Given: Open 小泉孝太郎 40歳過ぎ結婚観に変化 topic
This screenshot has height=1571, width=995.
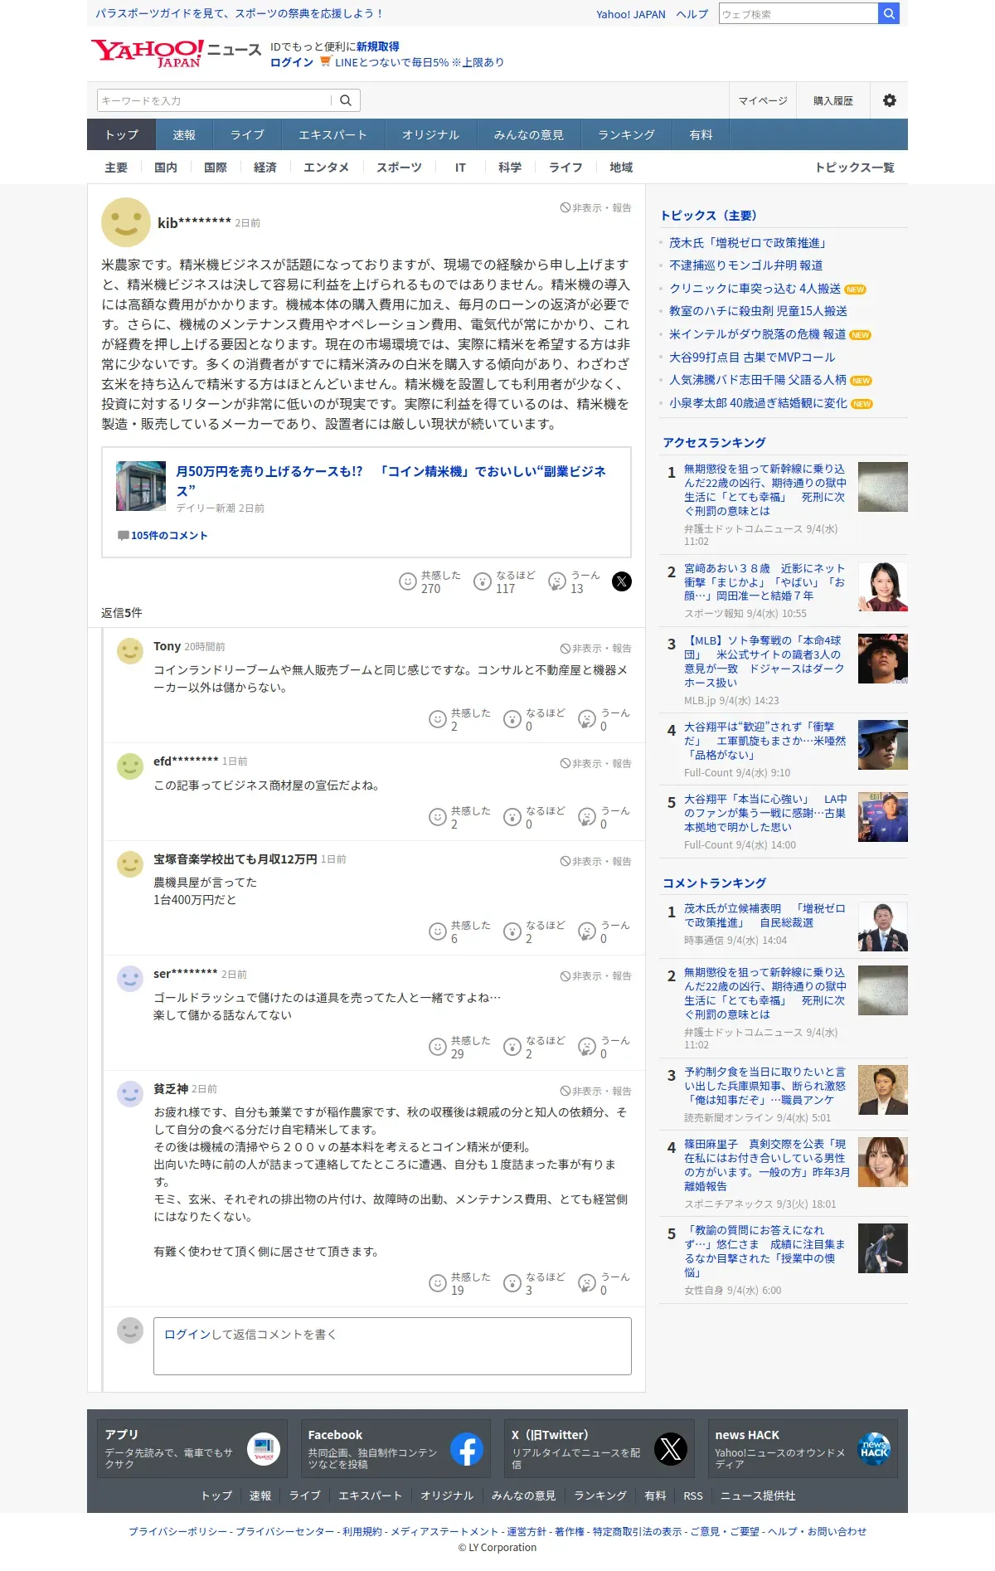Looking at the screenshot, I should [758, 403].
